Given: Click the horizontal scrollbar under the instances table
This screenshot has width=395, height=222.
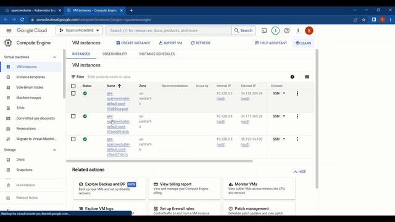Looking at the screenshot, I should 159,161.
